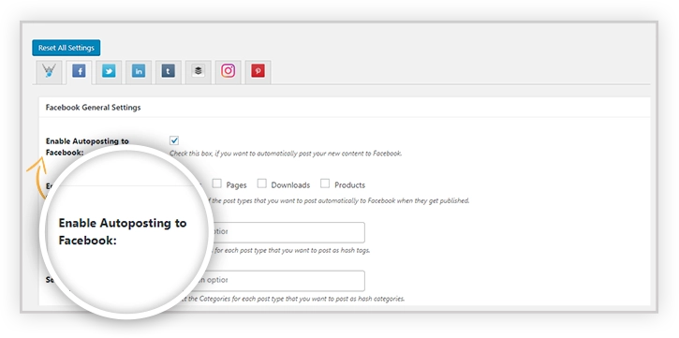
Task: Switch to the Twitter tab icon
Action: point(109,71)
